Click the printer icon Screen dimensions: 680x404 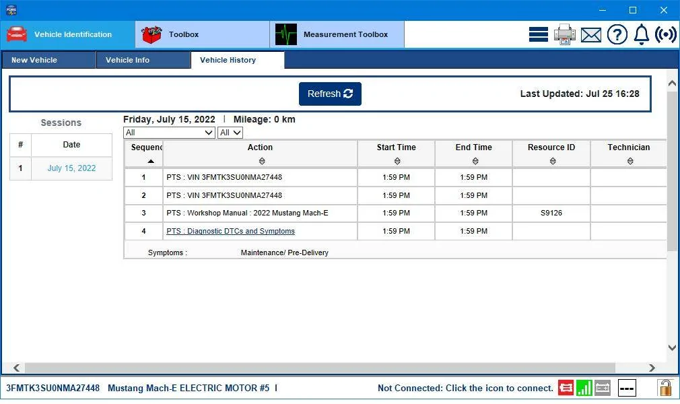point(565,34)
